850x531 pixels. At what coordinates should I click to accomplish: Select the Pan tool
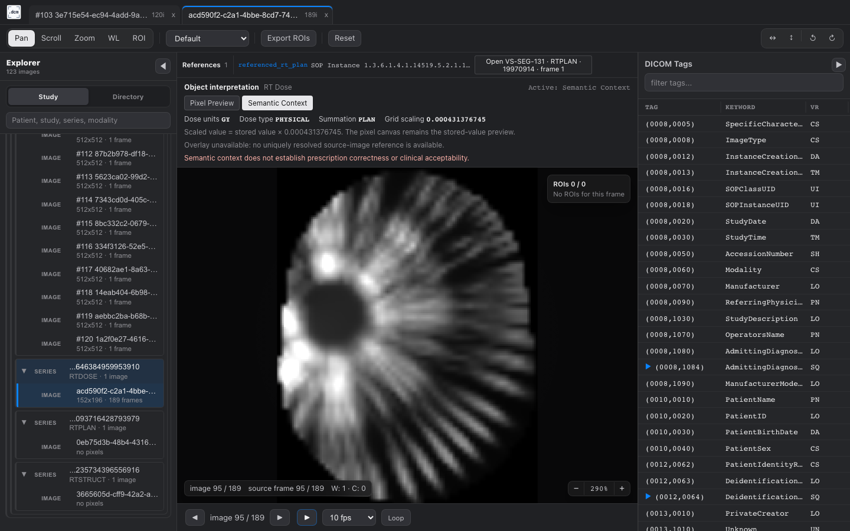point(22,38)
